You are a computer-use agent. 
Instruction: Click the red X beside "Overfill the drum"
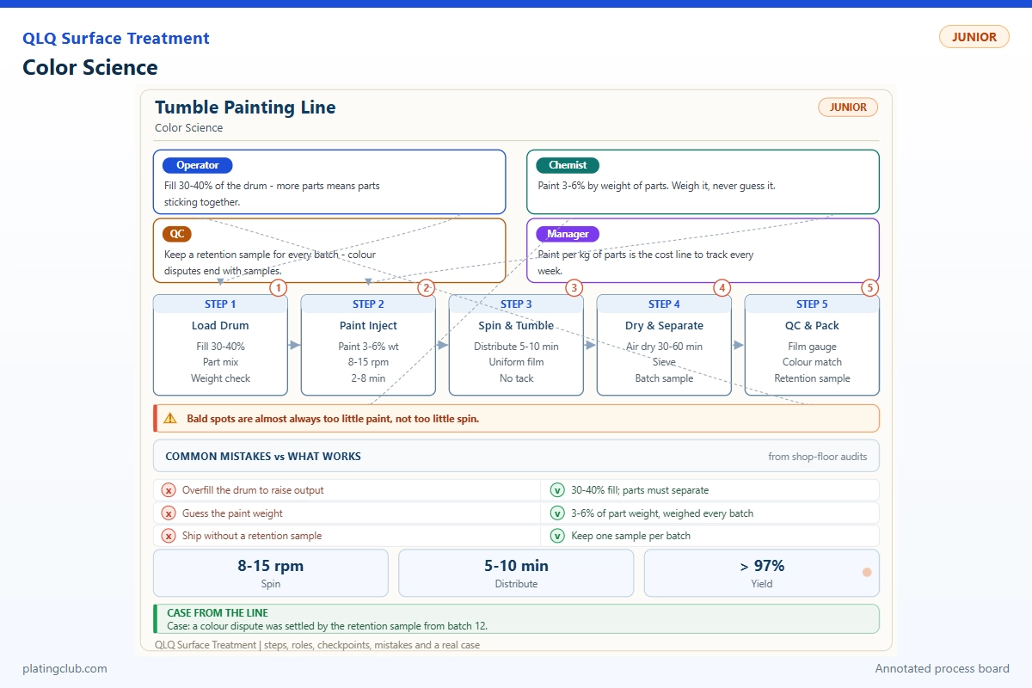coord(169,490)
